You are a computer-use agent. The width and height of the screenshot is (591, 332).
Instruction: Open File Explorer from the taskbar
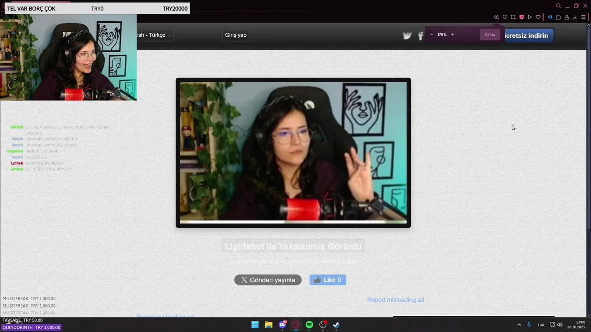[x=269, y=325]
